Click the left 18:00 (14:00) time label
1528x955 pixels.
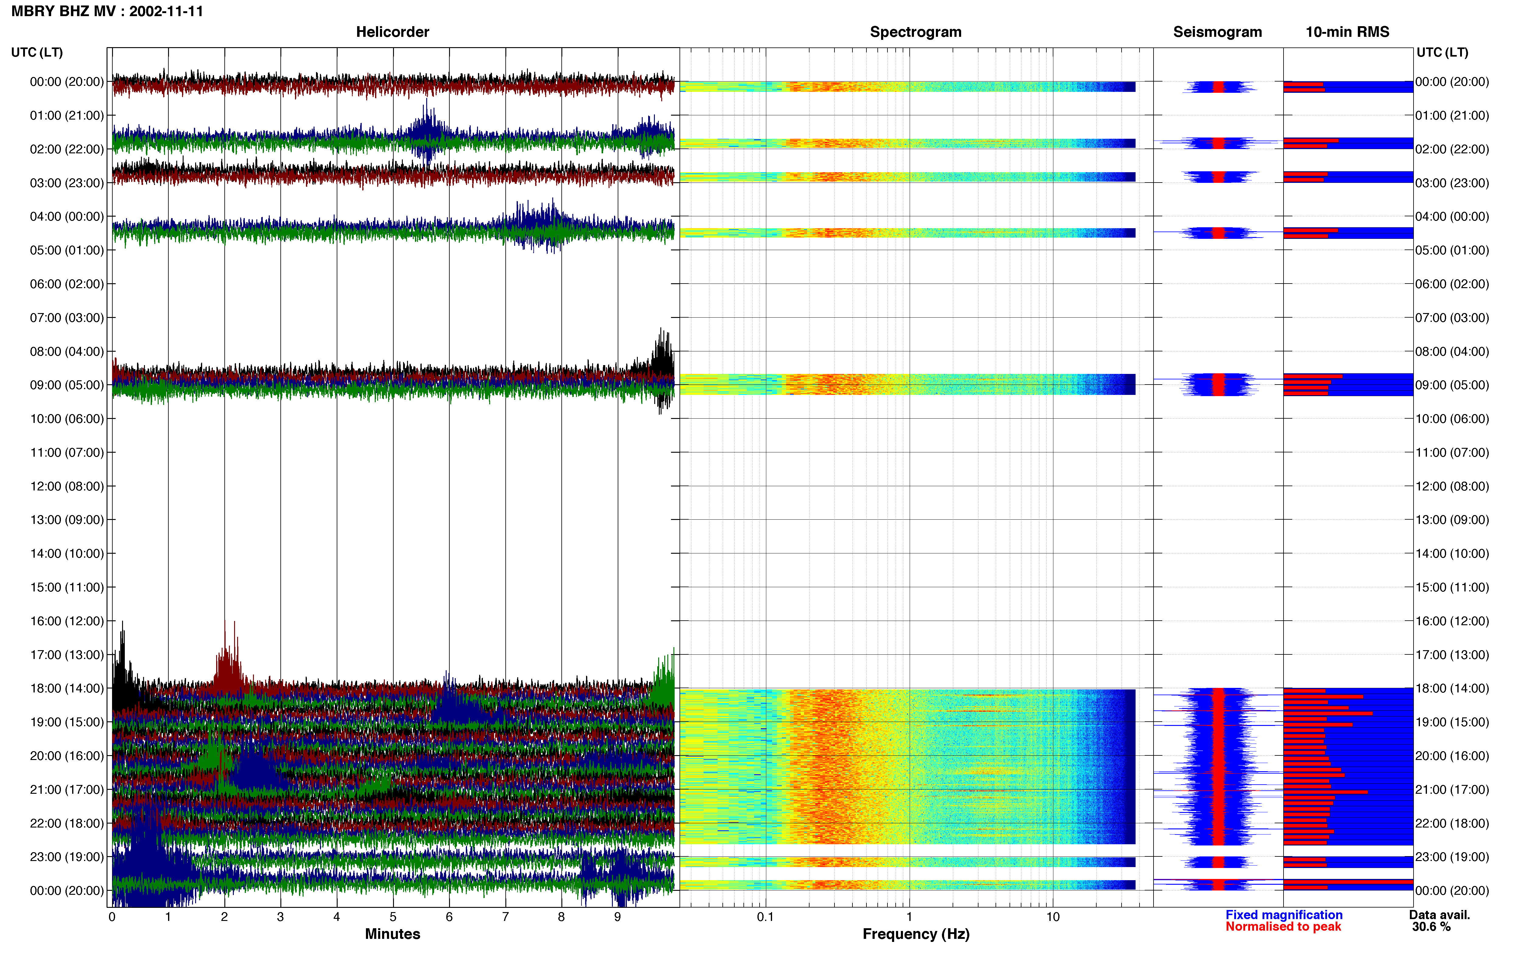66,688
